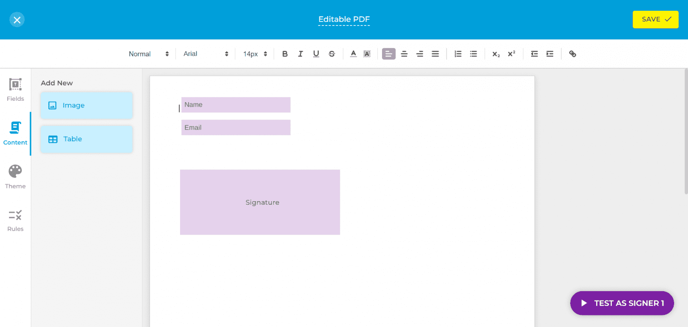Apply subscript formatting
Viewport: 688px width, 327px height.
[495, 54]
